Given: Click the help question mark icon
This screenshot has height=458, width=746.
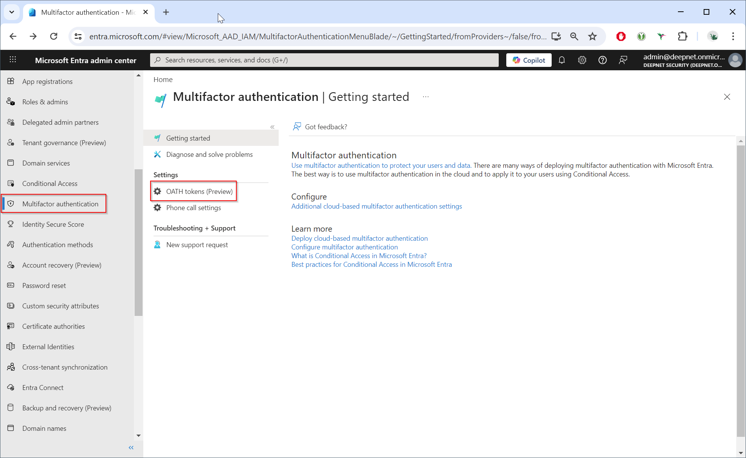Looking at the screenshot, I should coord(602,60).
